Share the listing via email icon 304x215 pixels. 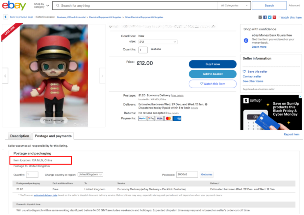[x=260, y=17]
